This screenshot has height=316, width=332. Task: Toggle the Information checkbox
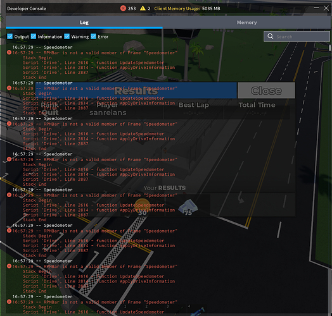tap(34, 36)
